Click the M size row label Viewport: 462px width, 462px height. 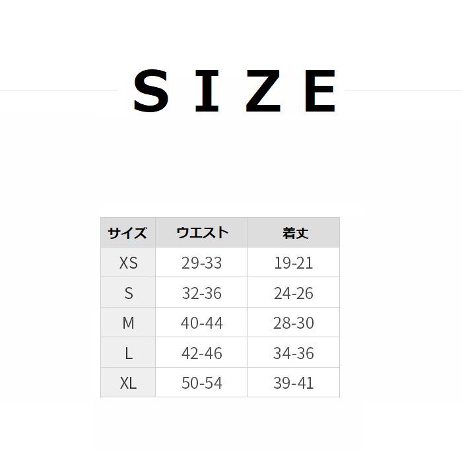(128, 322)
